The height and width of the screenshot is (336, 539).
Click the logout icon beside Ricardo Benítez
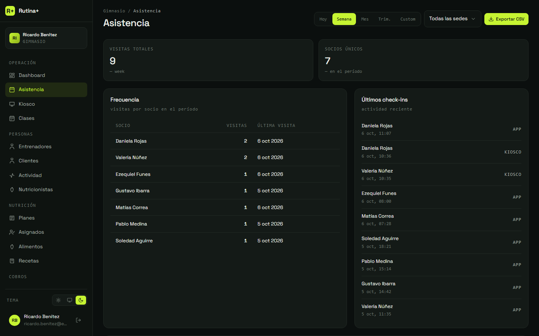click(78, 320)
